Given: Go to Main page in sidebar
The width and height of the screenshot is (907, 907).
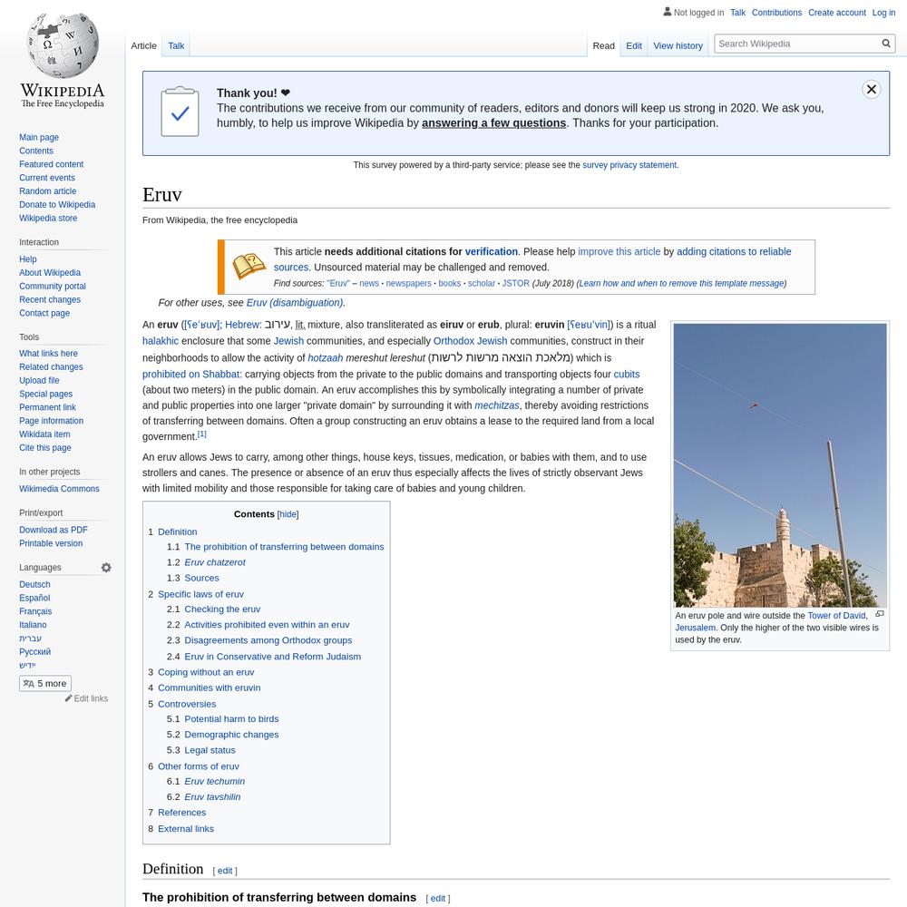Looking at the screenshot, I should [39, 137].
